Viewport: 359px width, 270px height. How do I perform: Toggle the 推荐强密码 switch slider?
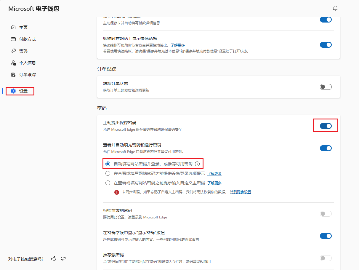[326, 258]
